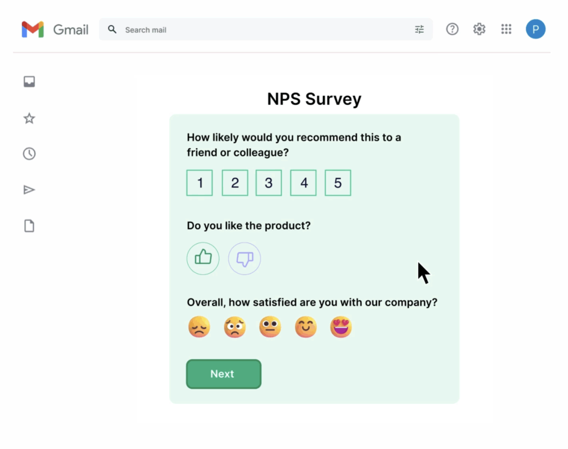Screen dimensions: 568x449
Task: Click the 'How likely would you recommend' question
Action: [294, 145]
